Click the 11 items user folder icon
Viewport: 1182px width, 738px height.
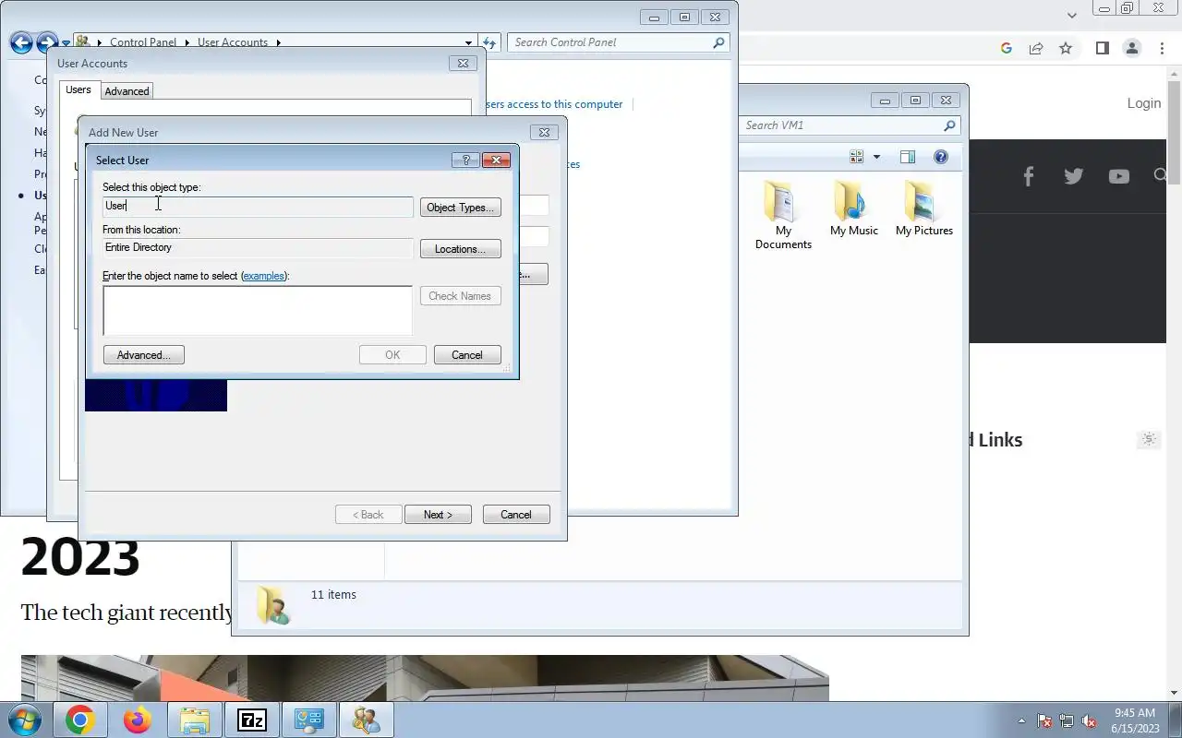(x=272, y=605)
